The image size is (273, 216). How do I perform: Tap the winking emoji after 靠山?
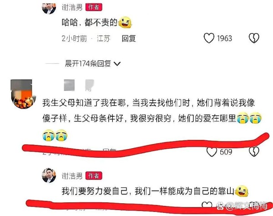(x=242, y=191)
